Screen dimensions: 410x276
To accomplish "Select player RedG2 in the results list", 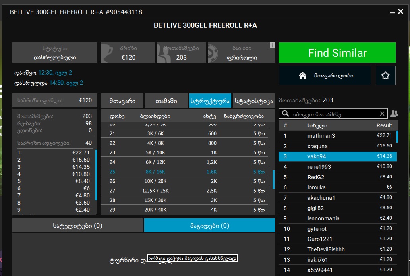I will [338, 177].
